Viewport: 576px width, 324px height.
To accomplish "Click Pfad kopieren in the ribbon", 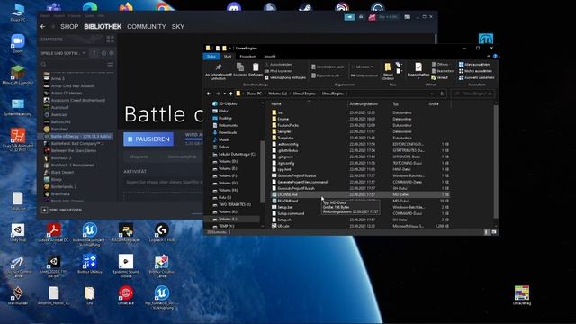I will (x=278, y=71).
